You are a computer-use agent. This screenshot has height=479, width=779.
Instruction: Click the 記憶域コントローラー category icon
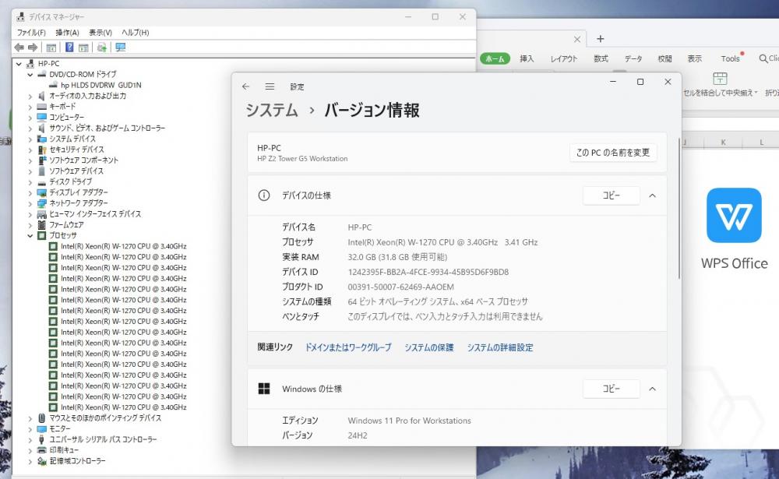point(42,461)
